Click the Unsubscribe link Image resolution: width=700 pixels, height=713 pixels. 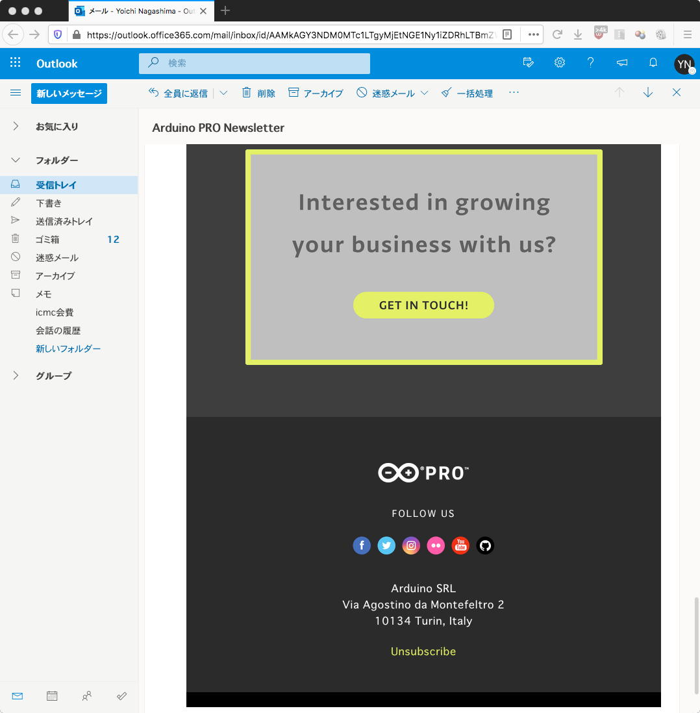(x=423, y=651)
